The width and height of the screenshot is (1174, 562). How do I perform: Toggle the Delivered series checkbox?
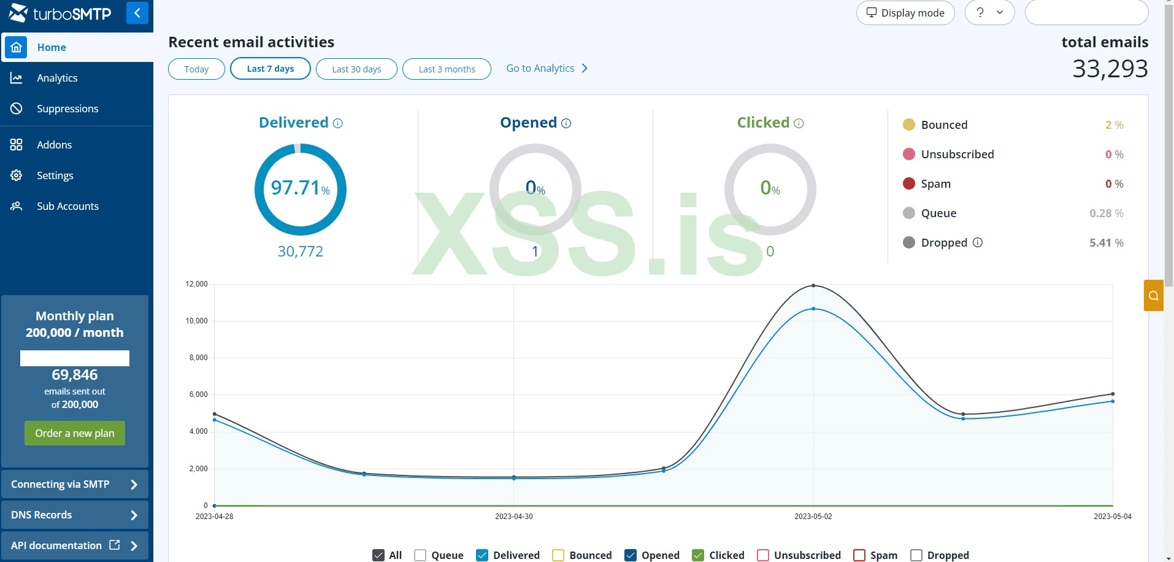tap(482, 555)
